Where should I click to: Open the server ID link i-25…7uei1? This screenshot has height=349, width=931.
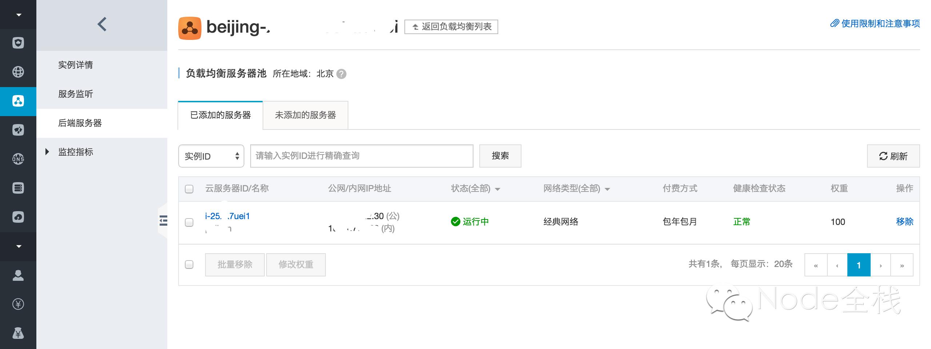[x=227, y=216]
